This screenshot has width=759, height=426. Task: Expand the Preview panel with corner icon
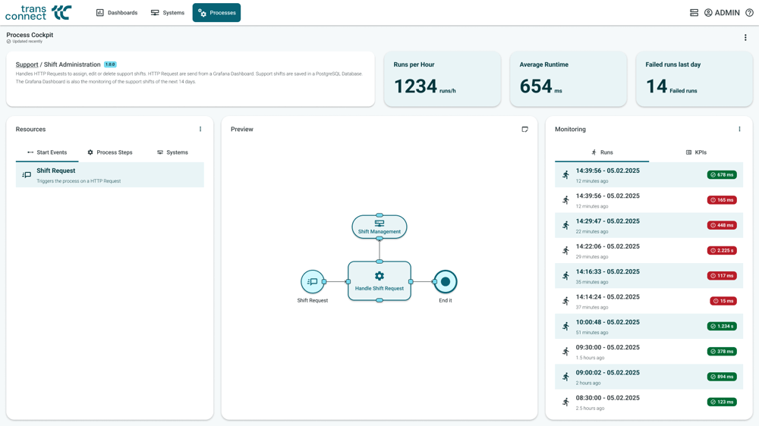click(x=524, y=129)
